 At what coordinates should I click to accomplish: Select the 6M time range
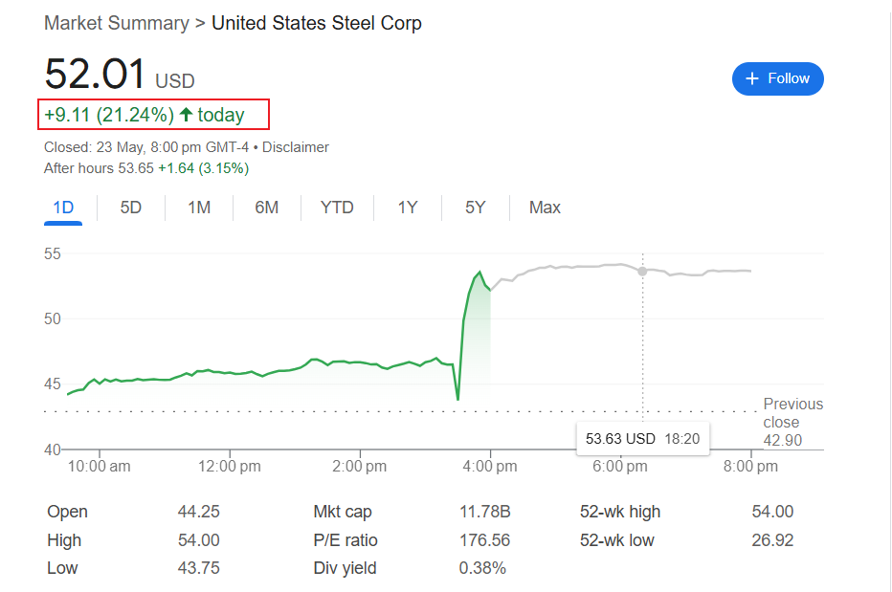(x=267, y=208)
